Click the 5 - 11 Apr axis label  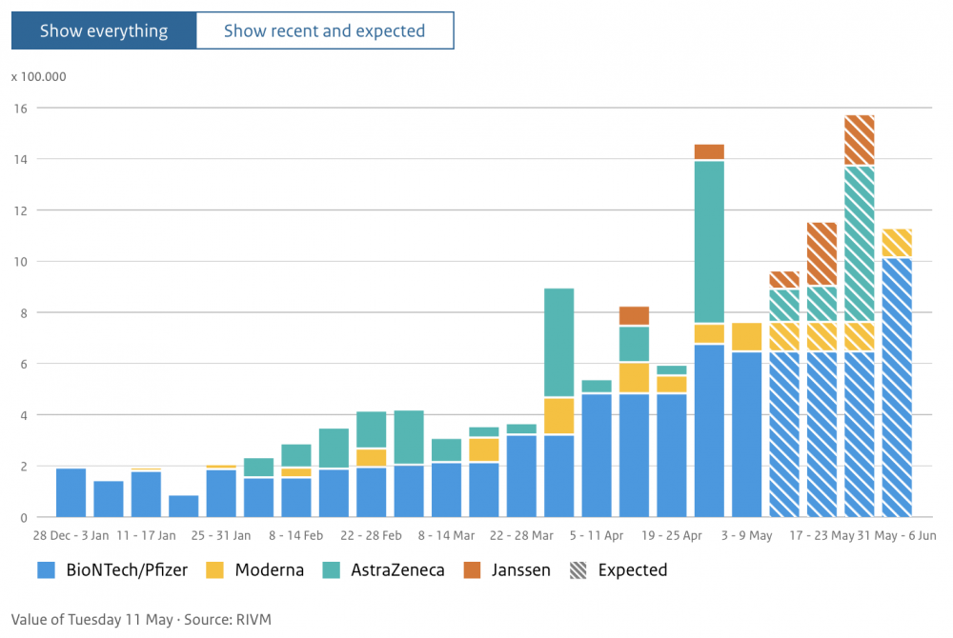[x=597, y=535]
